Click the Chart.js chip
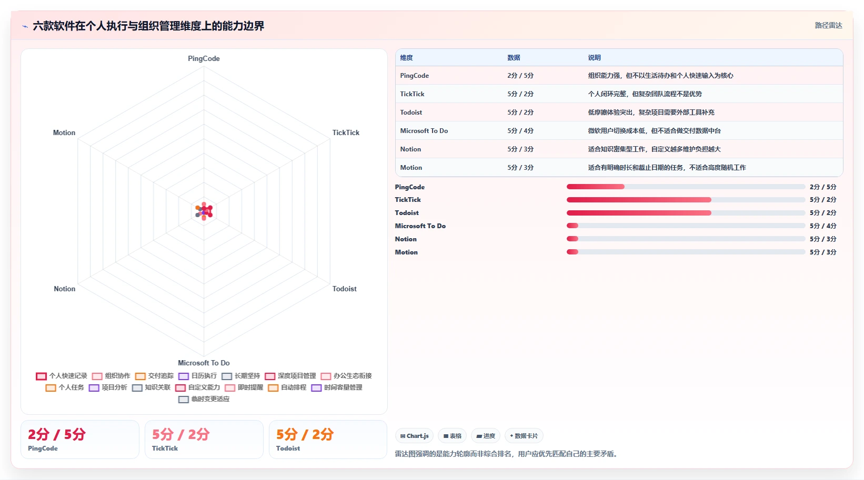This screenshot has width=864, height=480. 414,436
